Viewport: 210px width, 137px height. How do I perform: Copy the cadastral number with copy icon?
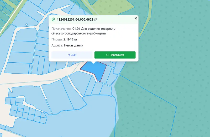click(96, 19)
